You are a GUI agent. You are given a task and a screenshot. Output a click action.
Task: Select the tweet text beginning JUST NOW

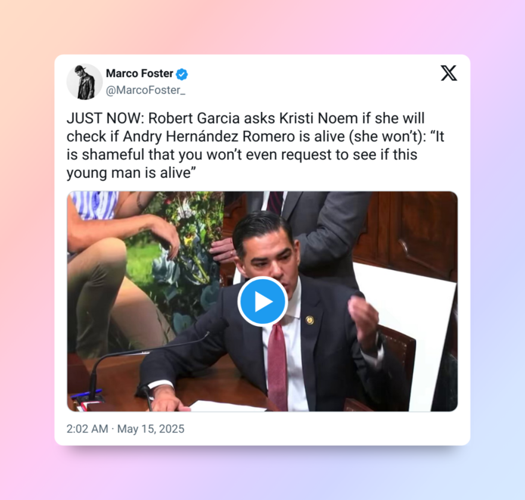[x=255, y=145]
